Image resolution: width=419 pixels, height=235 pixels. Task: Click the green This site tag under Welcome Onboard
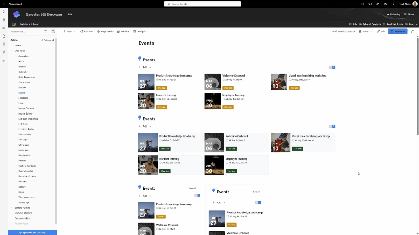(231, 149)
